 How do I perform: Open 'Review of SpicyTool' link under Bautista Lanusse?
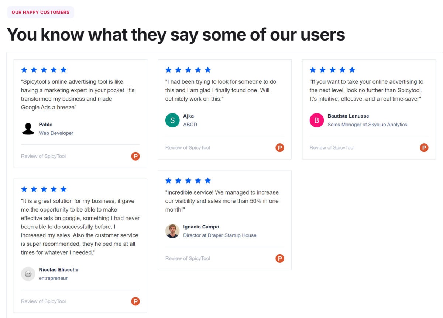point(332,148)
